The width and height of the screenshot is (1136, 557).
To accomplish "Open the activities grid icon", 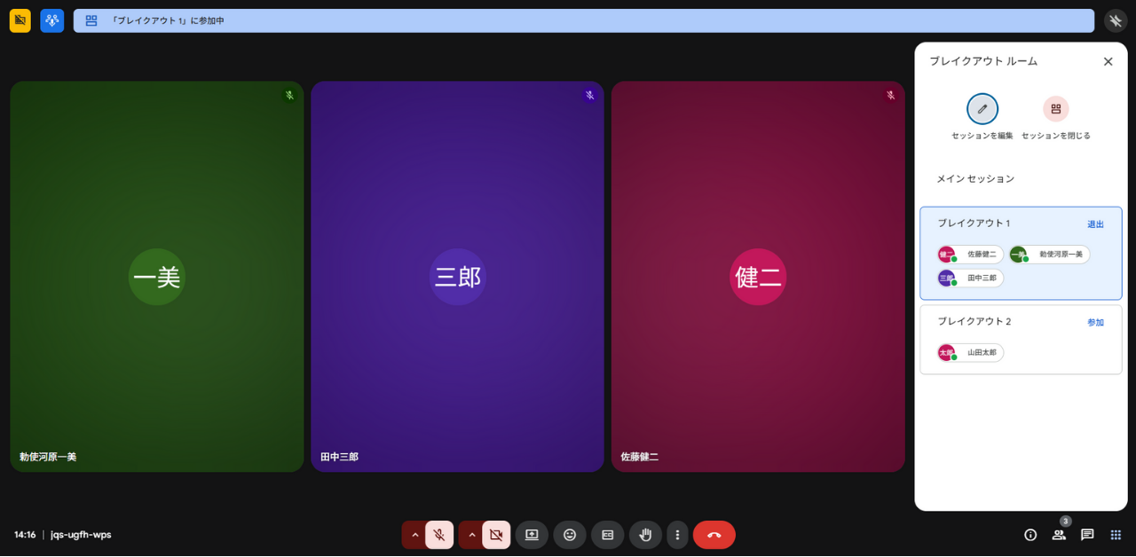I will pos(1116,535).
